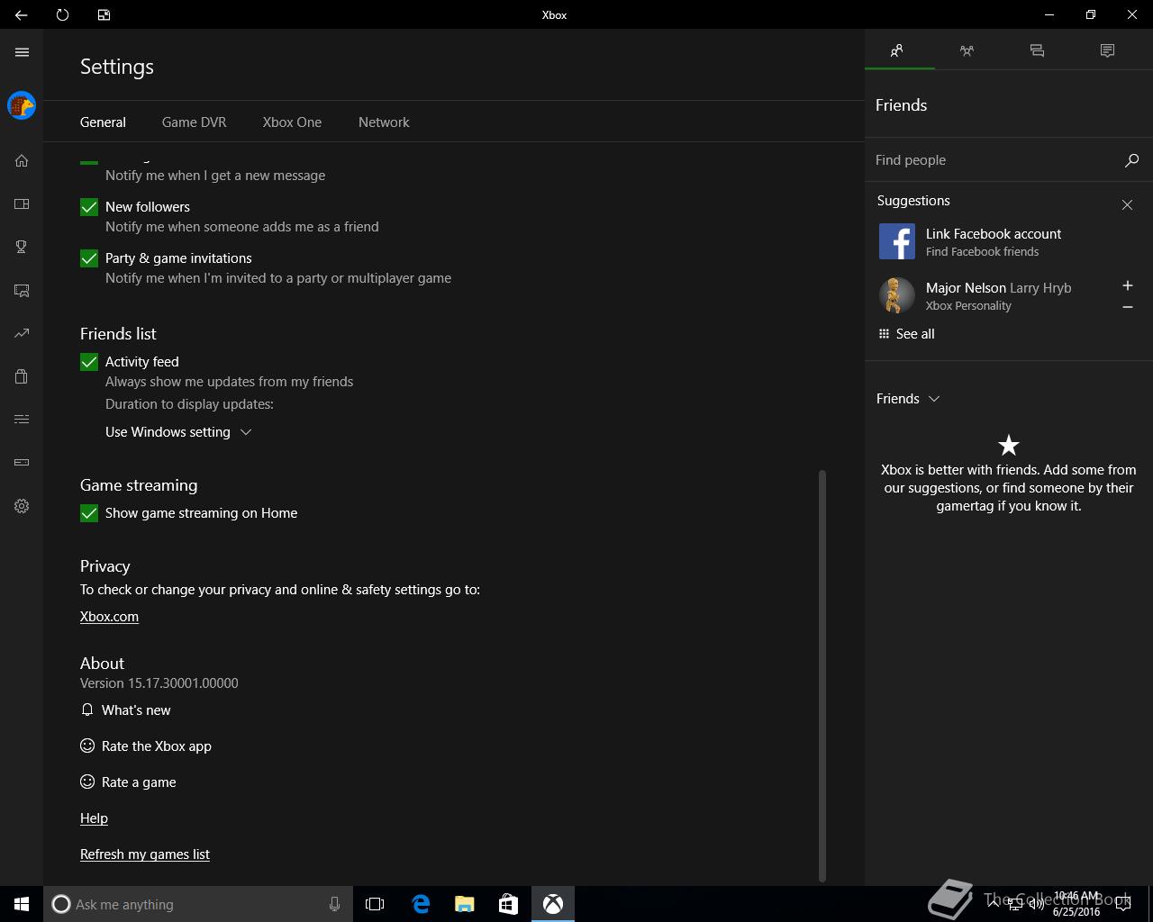Viewport: 1153px width, 922px height.
Task: Open Trending arrow icon in sidebar
Action: [22, 333]
